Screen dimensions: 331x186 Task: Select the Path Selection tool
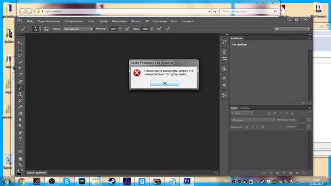(x=20, y=145)
